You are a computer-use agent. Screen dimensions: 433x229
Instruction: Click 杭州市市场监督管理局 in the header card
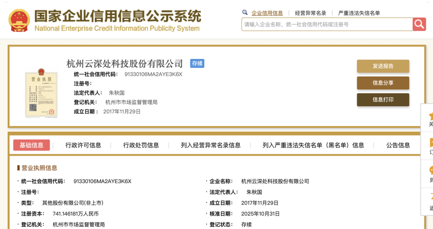pyautogui.click(x=131, y=102)
